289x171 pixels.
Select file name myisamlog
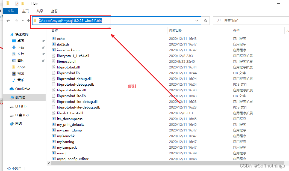coord(66,142)
